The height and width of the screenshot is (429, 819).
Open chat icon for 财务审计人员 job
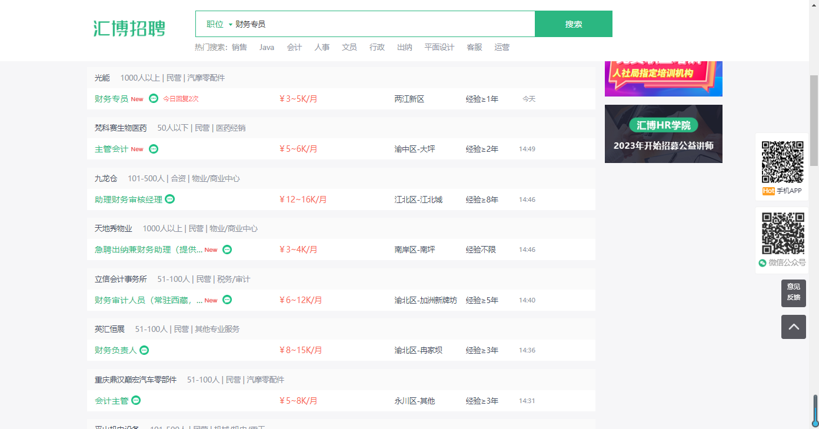[227, 300]
